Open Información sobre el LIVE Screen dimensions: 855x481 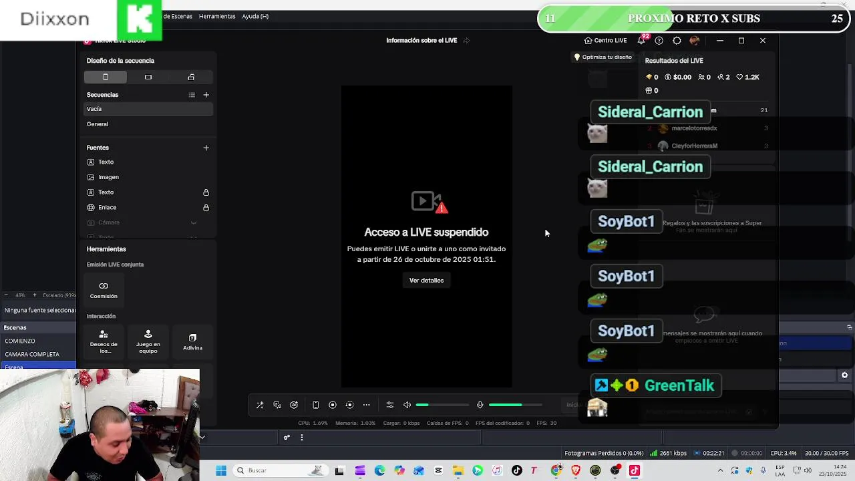(421, 40)
